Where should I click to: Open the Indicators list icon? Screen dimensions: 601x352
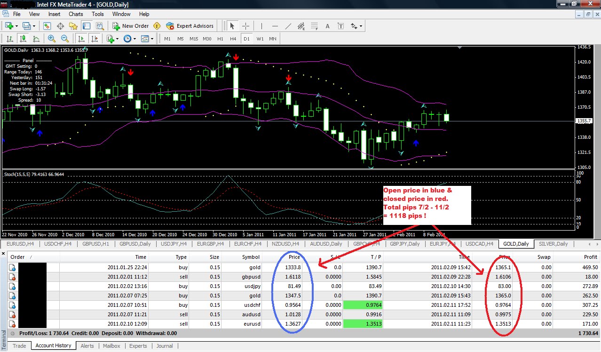point(110,39)
